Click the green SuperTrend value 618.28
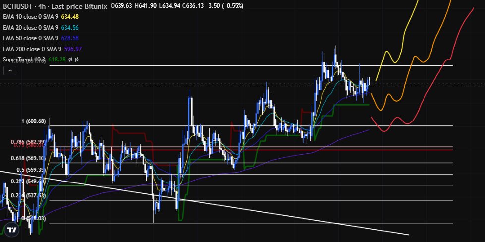The width and height of the screenshot is (485, 242). pyautogui.click(x=57, y=60)
